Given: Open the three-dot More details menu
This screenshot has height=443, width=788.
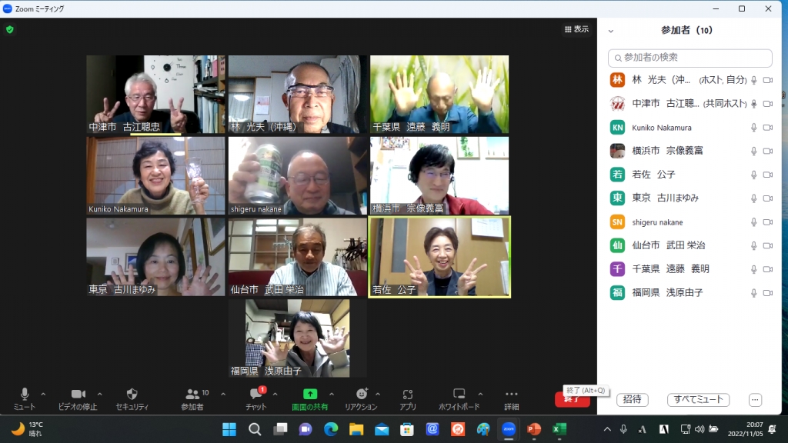Looking at the screenshot, I should pyautogui.click(x=511, y=394).
